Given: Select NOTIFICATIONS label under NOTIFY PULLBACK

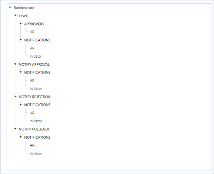Looking at the screenshot, I should 37,137.
